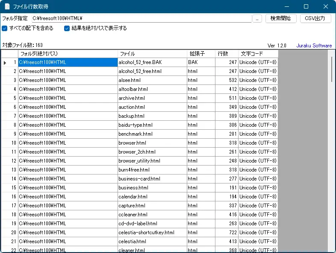This screenshot has height=253, width=336.
Task: Click the folder browse '...' button
Action: [257, 18]
